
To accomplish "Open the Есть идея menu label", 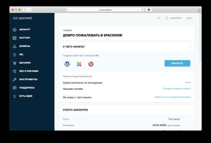I will click(26, 96).
